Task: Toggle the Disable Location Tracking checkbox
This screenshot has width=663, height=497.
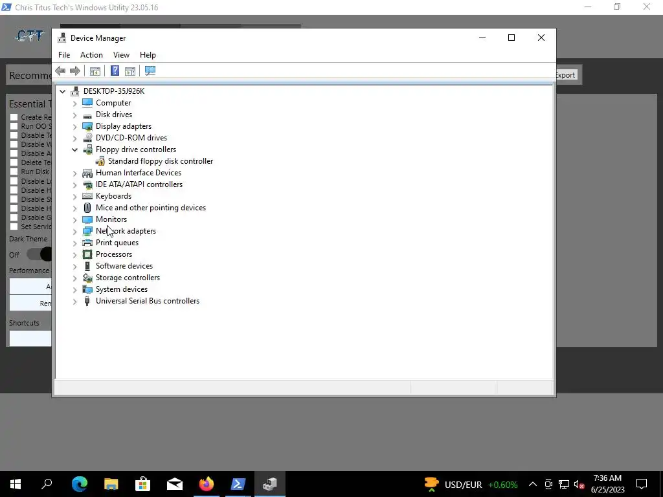Action: (x=14, y=181)
